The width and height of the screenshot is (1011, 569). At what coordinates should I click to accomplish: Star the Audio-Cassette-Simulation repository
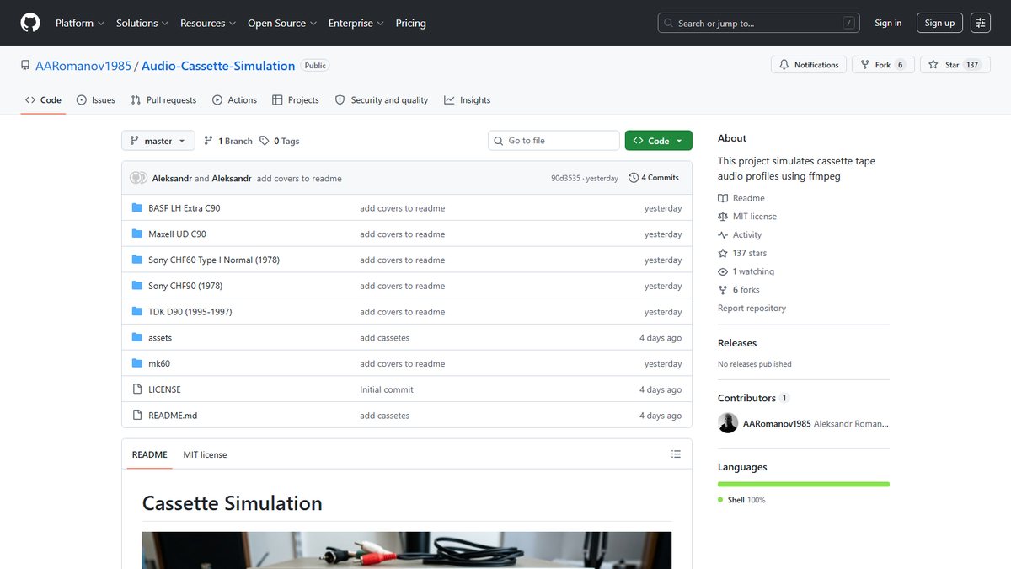click(x=954, y=65)
